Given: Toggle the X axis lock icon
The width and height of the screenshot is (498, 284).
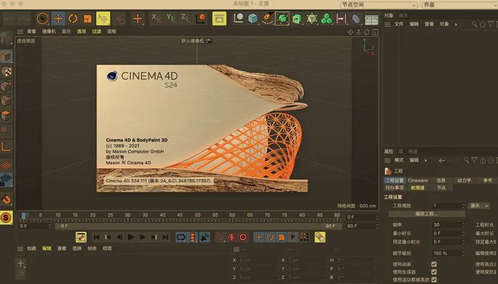Looking at the screenshot, I should (156, 18).
